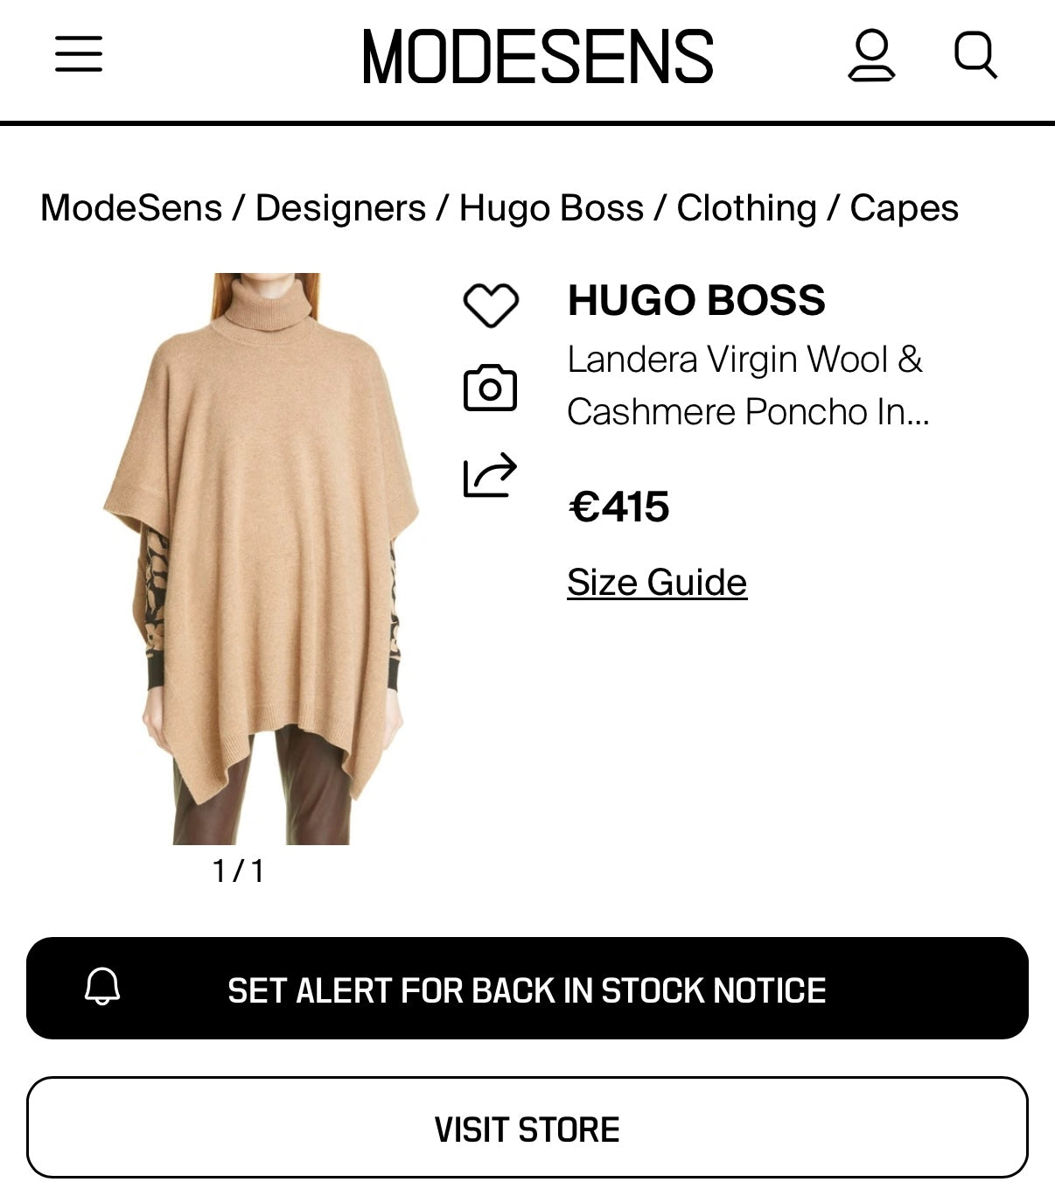Set alert for back in stock notice
Viewport: 1055px width, 1196px height.
[x=527, y=989]
